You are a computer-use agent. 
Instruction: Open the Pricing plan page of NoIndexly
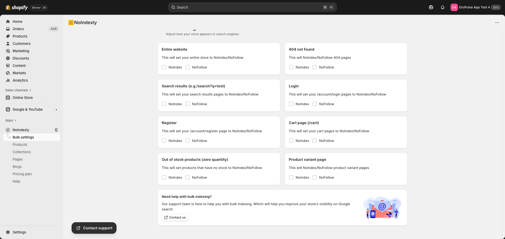click(x=22, y=174)
